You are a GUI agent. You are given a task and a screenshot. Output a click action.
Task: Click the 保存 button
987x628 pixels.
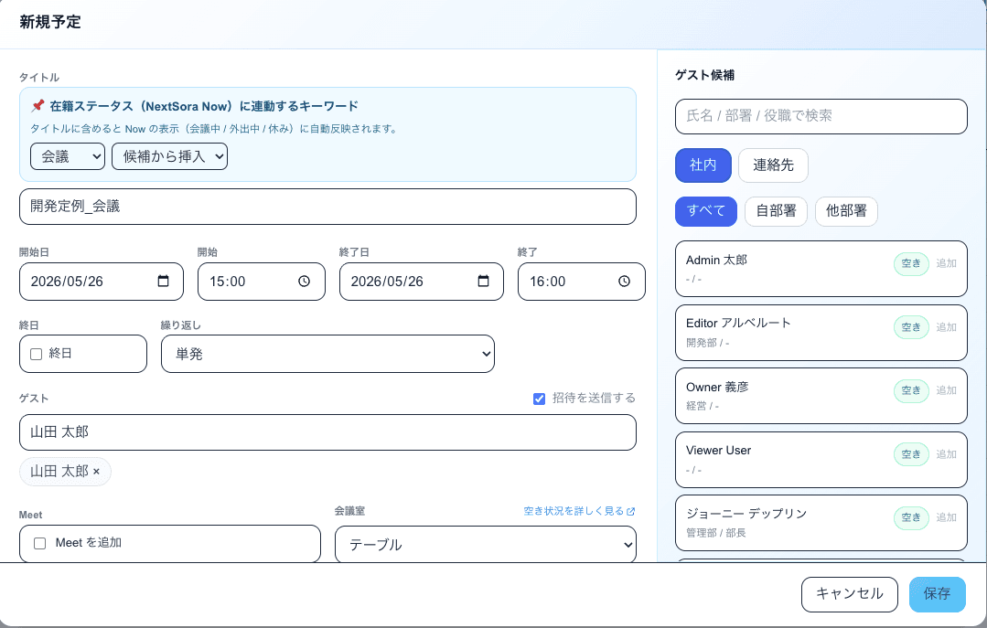tap(937, 594)
